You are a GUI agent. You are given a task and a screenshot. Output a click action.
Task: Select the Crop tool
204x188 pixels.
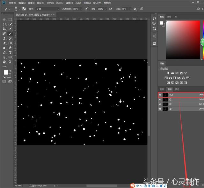click(x=4, y=29)
